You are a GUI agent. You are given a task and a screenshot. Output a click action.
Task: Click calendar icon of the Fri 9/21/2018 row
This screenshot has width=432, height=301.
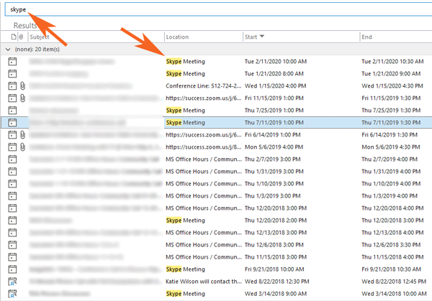click(x=12, y=269)
